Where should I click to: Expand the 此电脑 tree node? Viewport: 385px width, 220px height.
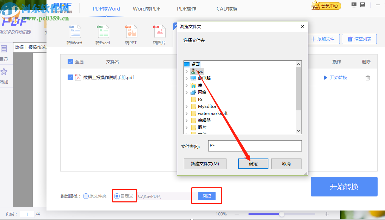pyautogui.click(x=186, y=78)
